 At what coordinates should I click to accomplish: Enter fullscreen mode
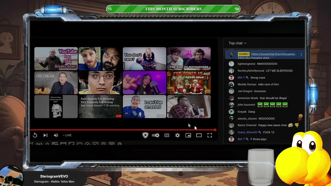point(210,135)
